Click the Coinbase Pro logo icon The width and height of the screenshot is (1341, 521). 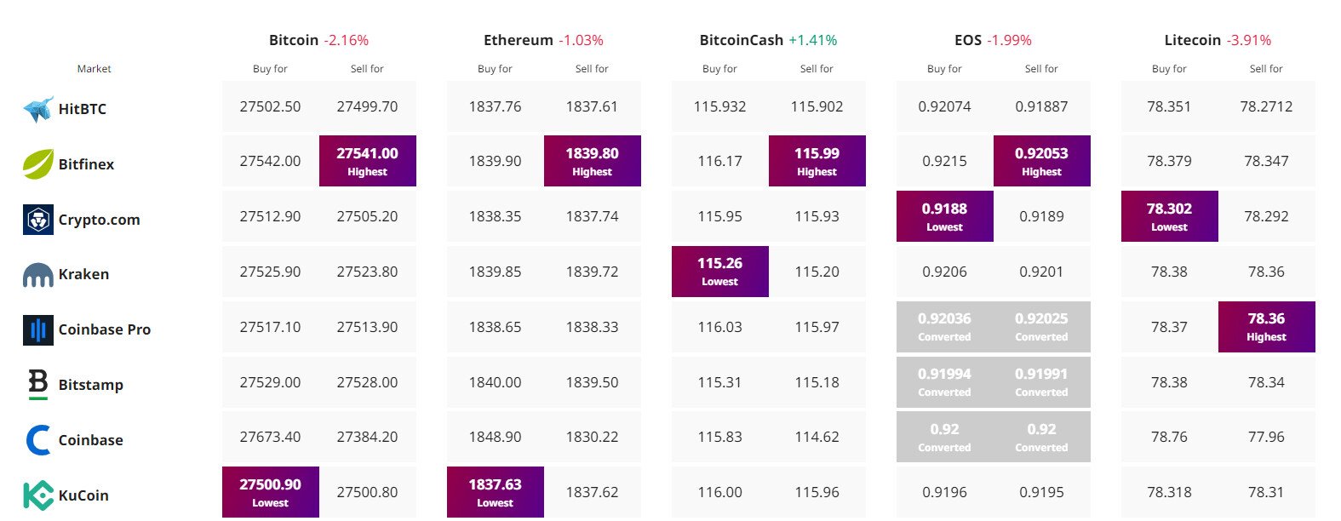(38, 329)
